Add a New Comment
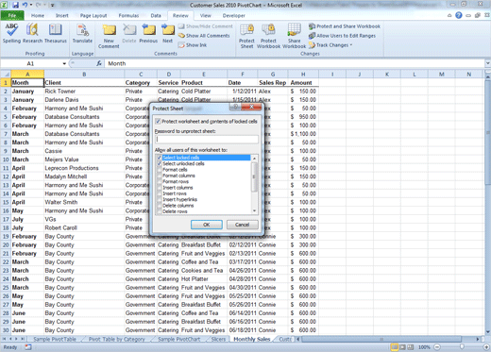The image size is (491, 352). tap(109, 36)
